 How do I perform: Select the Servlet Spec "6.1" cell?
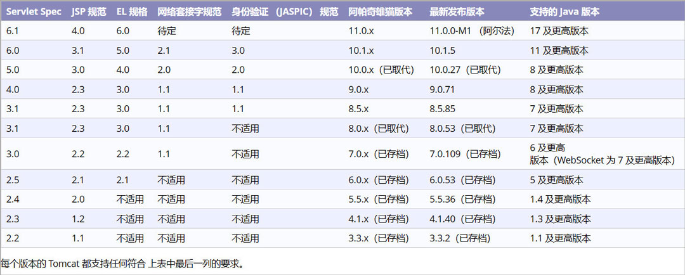[13, 31]
